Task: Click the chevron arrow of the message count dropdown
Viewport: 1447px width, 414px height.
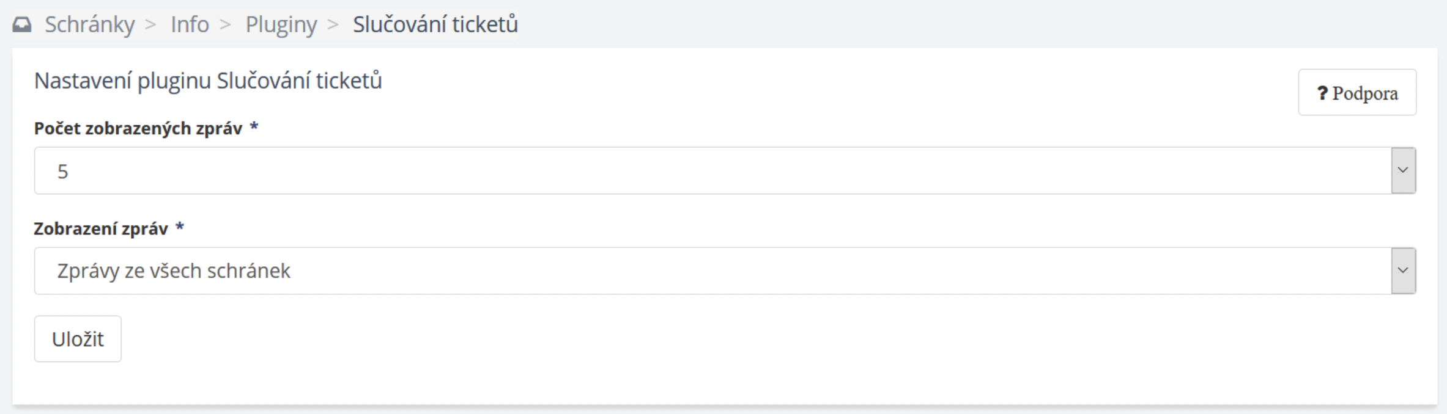Action: click(x=1403, y=170)
